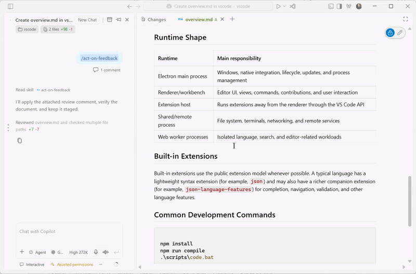416x274 pixels.
Task: Click the Extension host table cell
Action: pyautogui.click(x=184, y=105)
